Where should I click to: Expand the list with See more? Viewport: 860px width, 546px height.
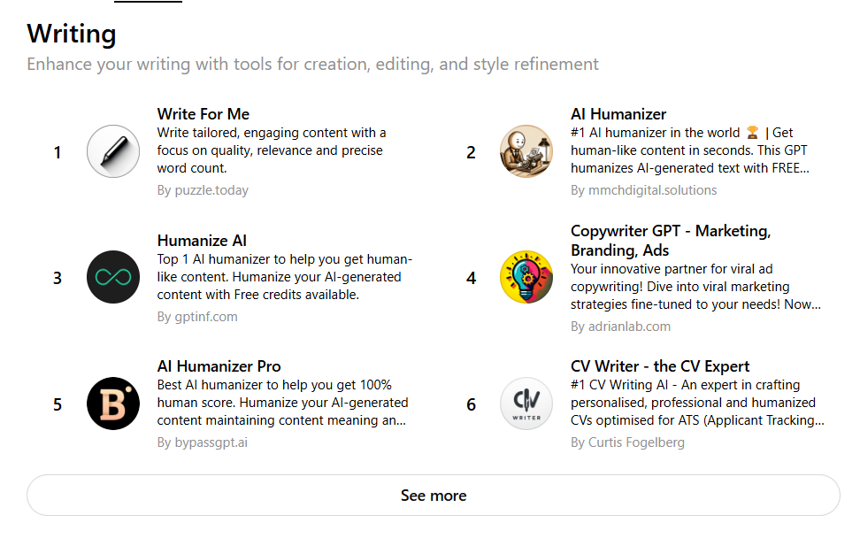[434, 495]
